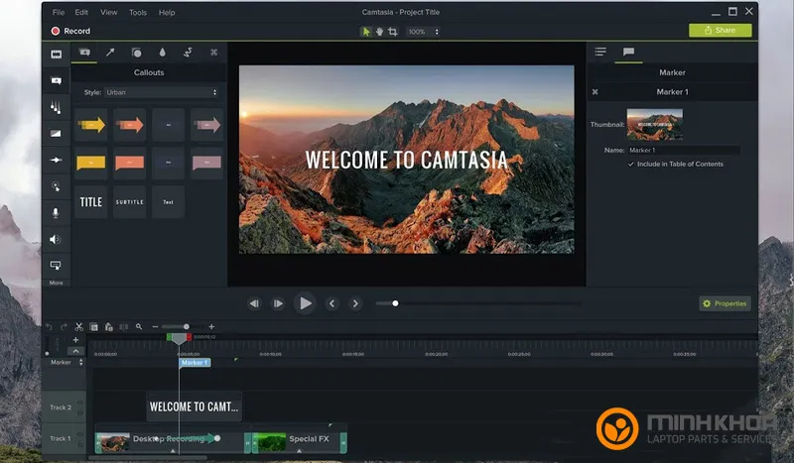Select the crop tool in canvas toolbar
Image resolution: width=794 pixels, height=463 pixels.
(x=393, y=32)
